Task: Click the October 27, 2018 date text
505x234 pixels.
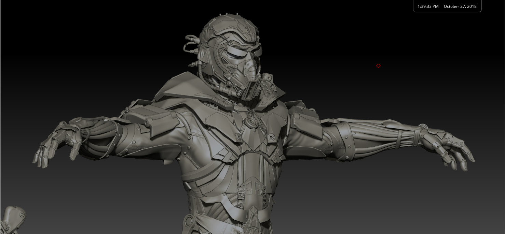Action: (460, 6)
